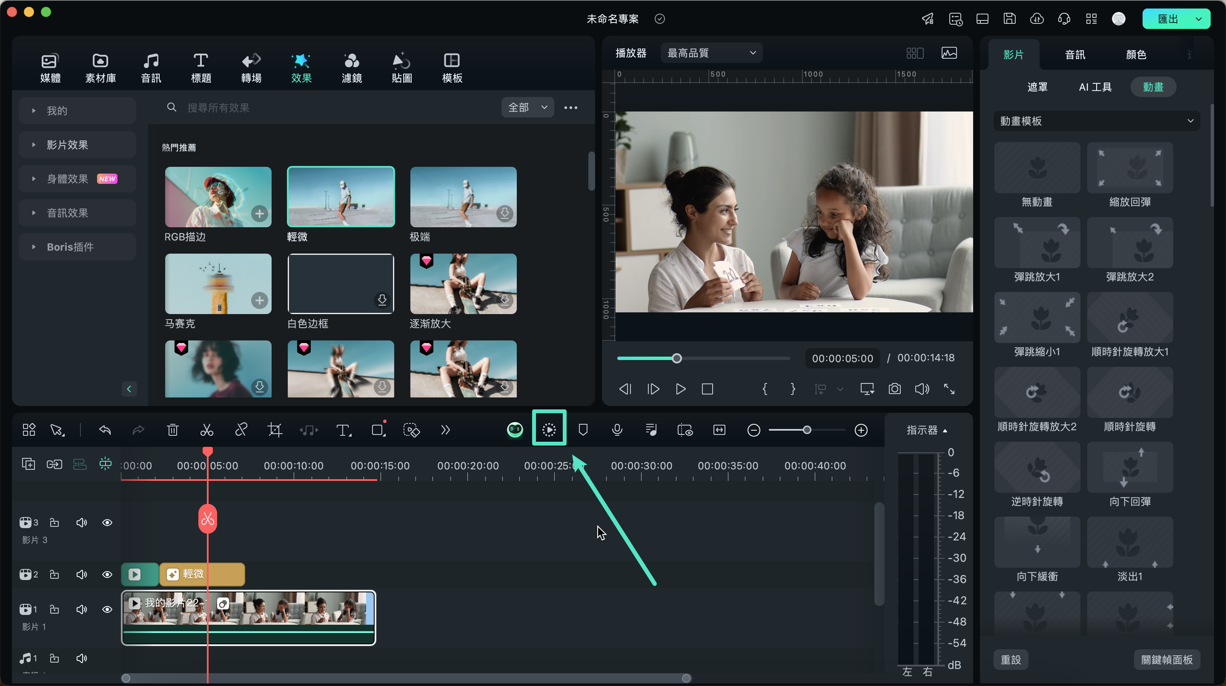1226x686 pixels.
Task: Lock video track 1
Action: point(54,609)
